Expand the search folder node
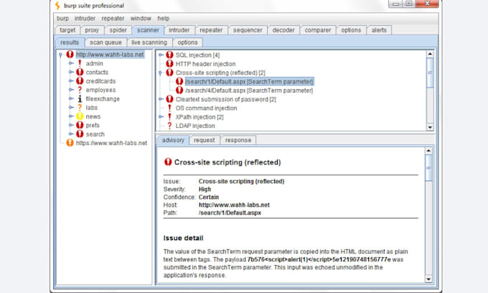The image size is (488, 293). pos(71,134)
